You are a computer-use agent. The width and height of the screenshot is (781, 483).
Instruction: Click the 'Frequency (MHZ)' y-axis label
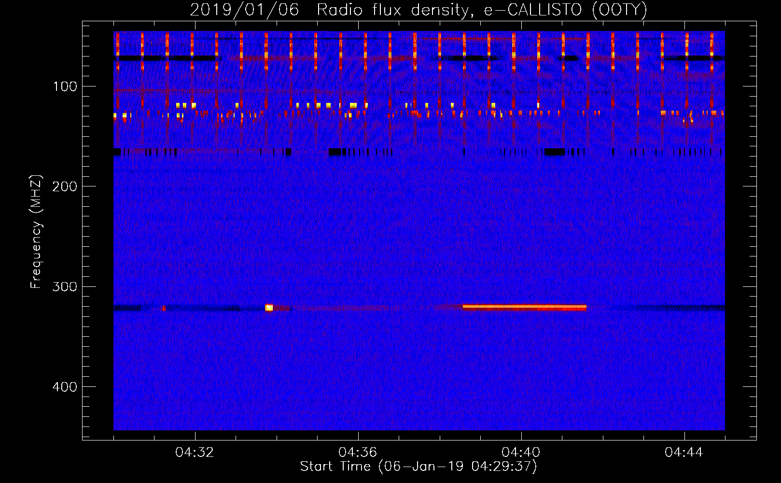click(36, 231)
